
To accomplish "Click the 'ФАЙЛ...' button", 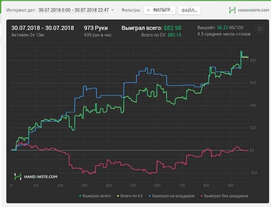I will 189,10.
